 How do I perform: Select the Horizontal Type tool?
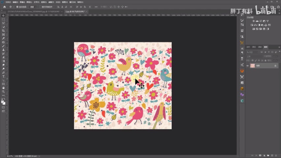pos(3,76)
